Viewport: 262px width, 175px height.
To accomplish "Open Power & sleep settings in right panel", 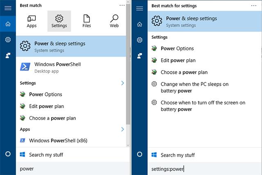I will pos(205,21).
